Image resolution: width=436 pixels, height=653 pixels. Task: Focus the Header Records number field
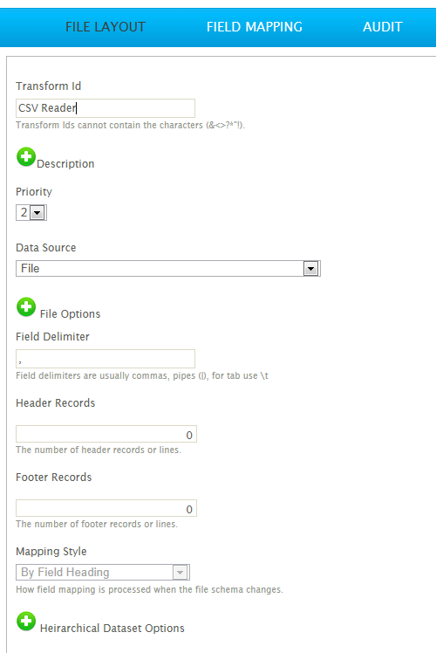click(x=106, y=435)
